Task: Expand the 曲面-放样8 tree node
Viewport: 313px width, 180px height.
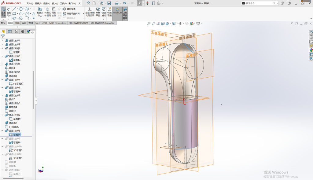Action: 2,95
